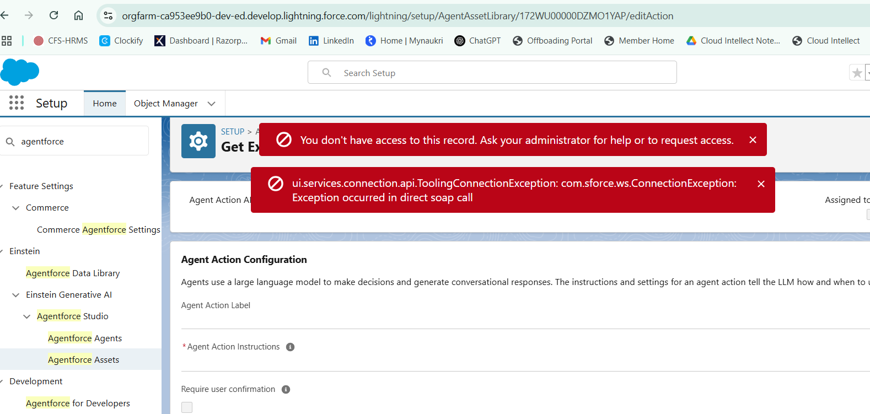This screenshot has height=414, width=870.
Task: Go to browser home icon
Action: (x=78, y=15)
